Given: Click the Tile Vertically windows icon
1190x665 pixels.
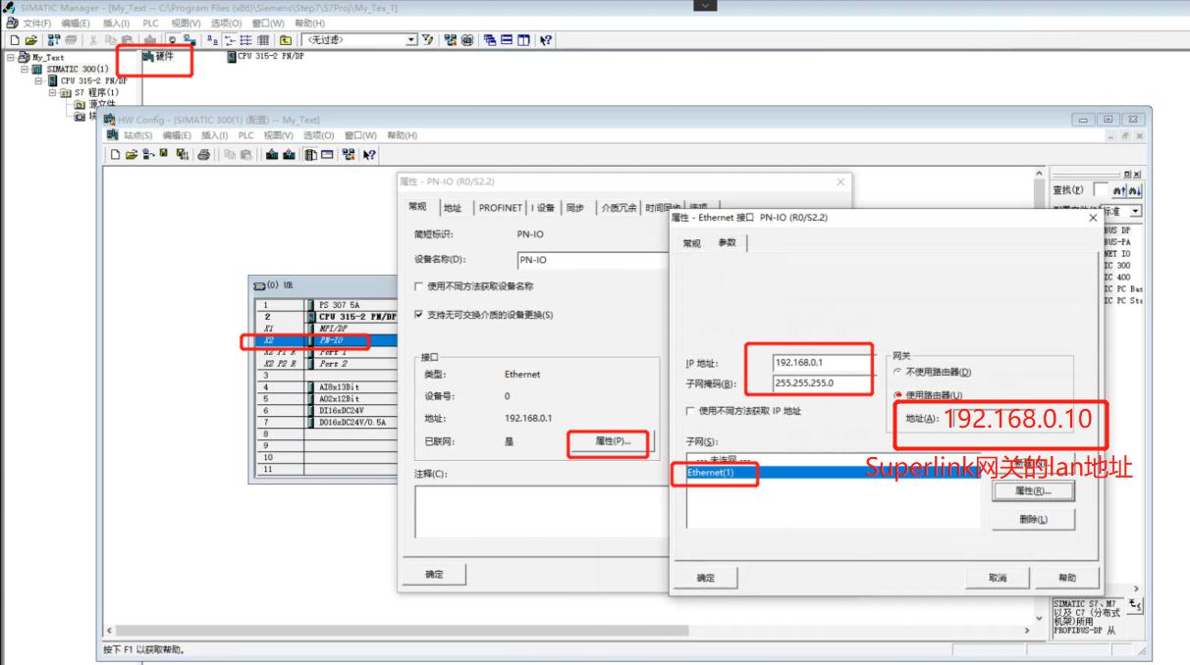Looking at the screenshot, I should [523, 40].
